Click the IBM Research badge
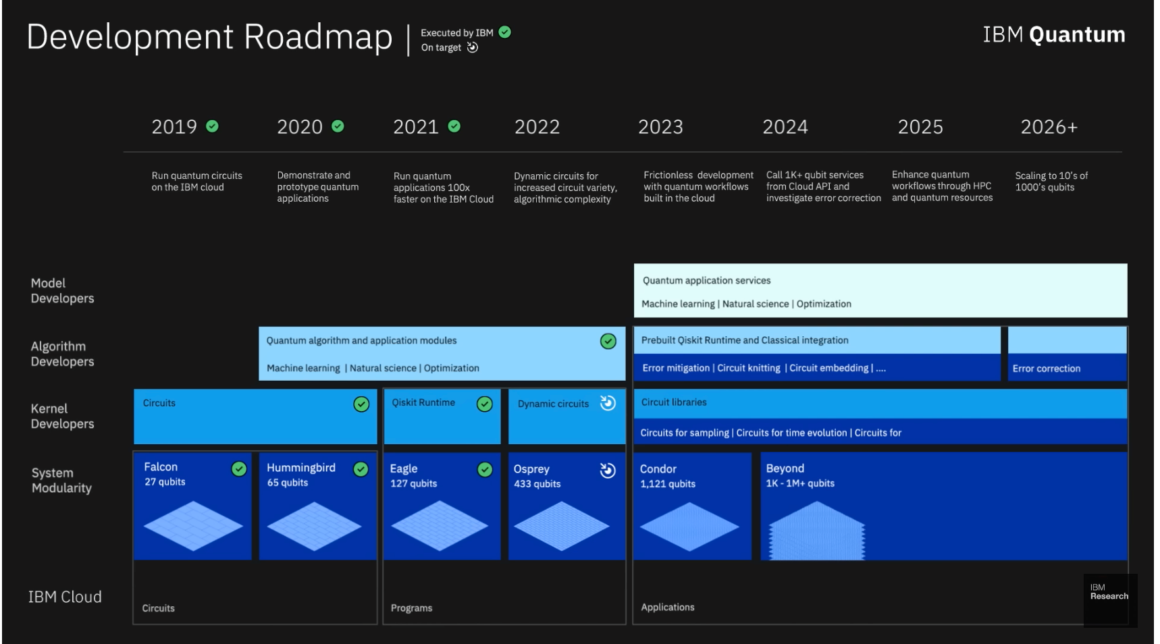The width and height of the screenshot is (1160, 644). pos(1110,600)
